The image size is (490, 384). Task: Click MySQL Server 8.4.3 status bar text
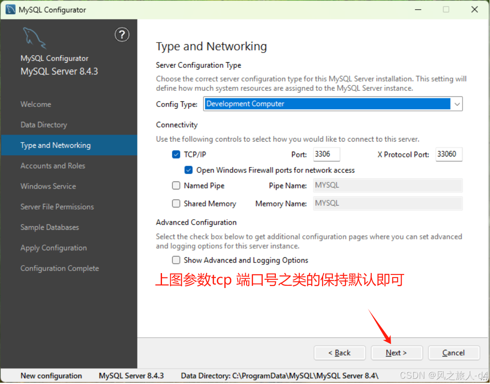(x=131, y=376)
